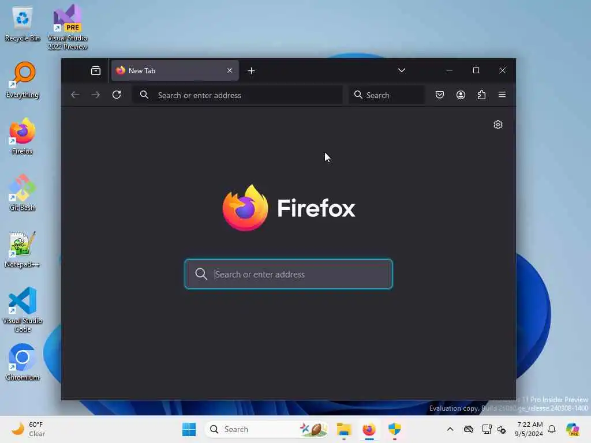Viewport: 591px width, 443px height.
Task: Reload the current page
Action: coord(117,95)
